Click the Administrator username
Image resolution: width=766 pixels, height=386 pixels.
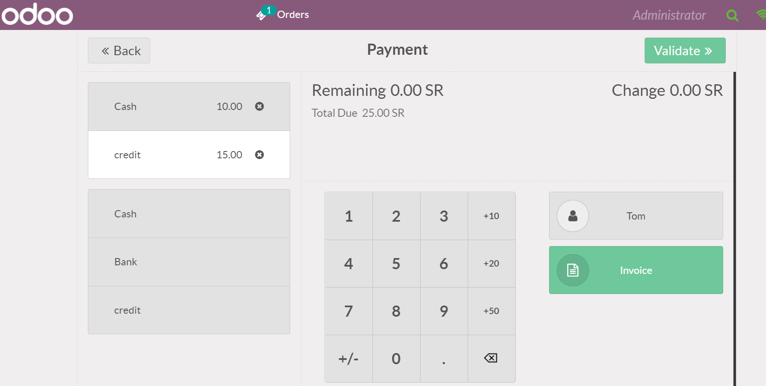[x=669, y=15]
